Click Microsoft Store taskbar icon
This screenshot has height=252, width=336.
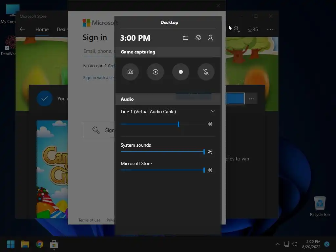point(54,244)
